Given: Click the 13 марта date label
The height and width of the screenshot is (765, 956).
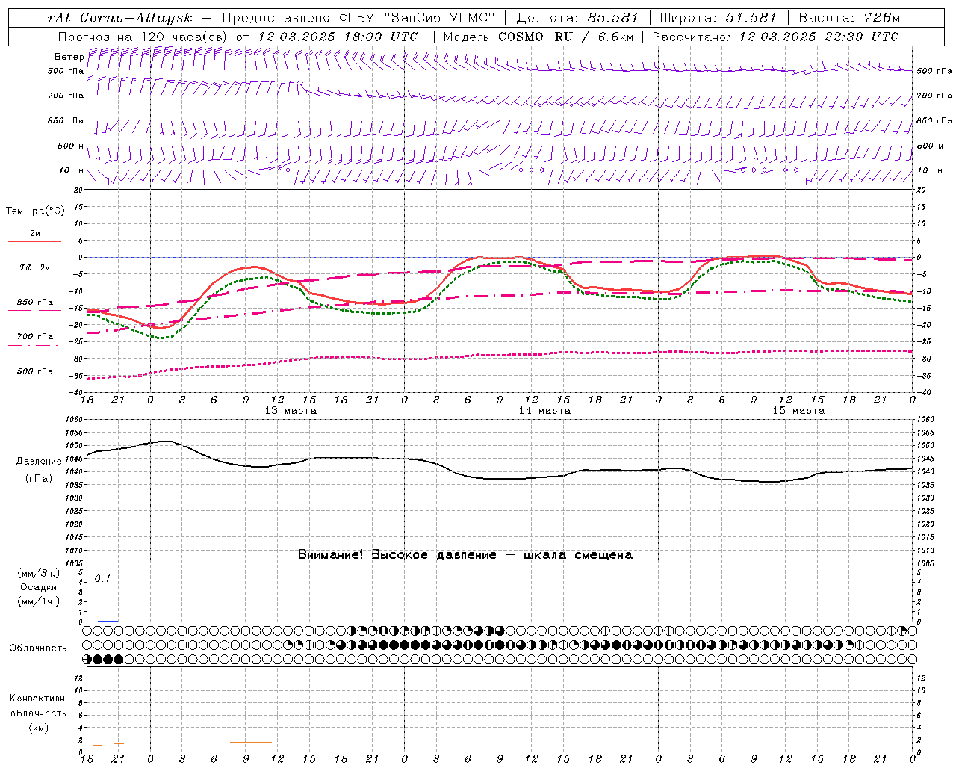Looking at the screenshot, I should [x=291, y=411].
